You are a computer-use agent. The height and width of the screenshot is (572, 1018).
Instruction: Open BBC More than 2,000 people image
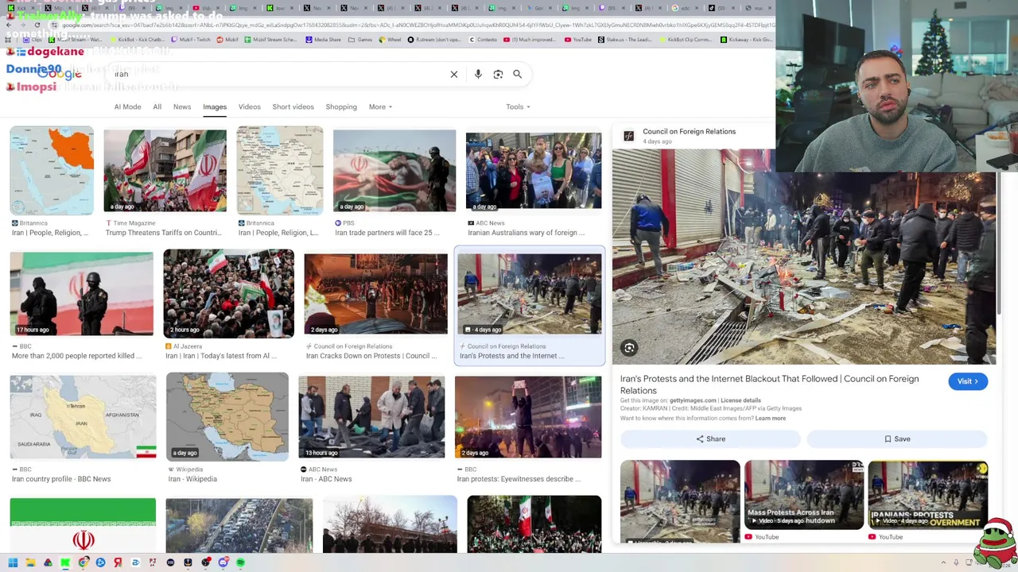tap(82, 294)
